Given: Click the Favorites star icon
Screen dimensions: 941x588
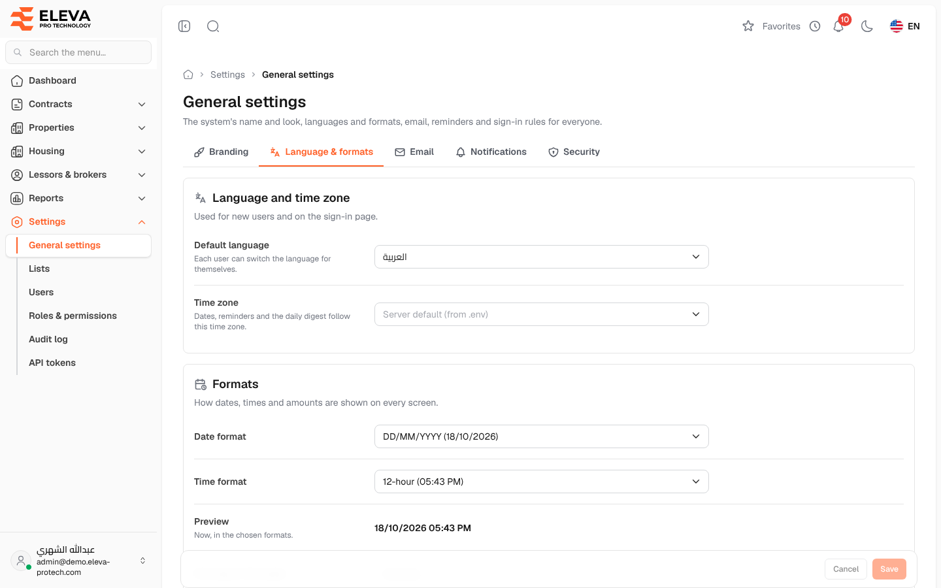Looking at the screenshot, I should 748,26.
